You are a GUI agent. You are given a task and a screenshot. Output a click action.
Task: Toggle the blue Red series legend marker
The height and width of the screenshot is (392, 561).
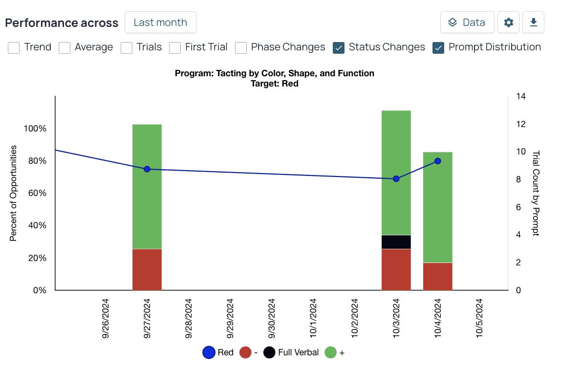[209, 352]
